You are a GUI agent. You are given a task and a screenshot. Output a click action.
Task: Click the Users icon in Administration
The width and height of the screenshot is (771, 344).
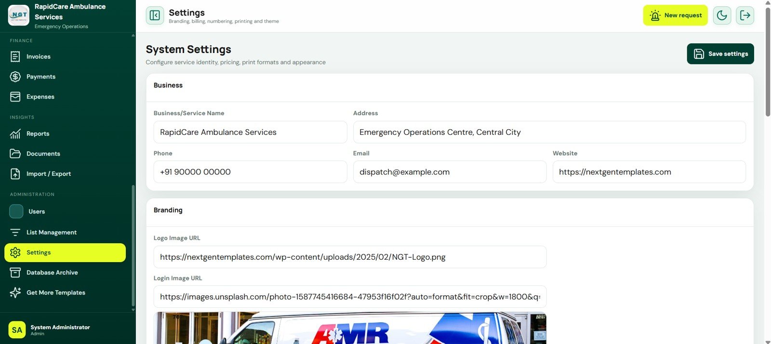click(x=16, y=212)
